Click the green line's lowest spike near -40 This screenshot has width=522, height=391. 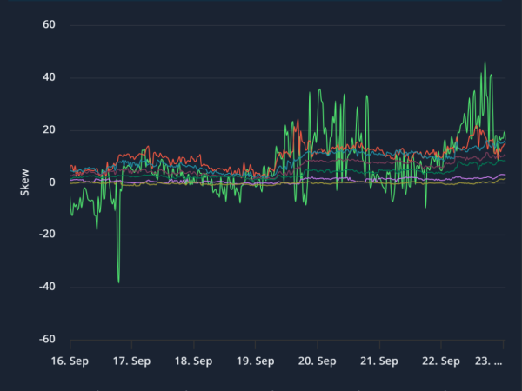[119, 282]
